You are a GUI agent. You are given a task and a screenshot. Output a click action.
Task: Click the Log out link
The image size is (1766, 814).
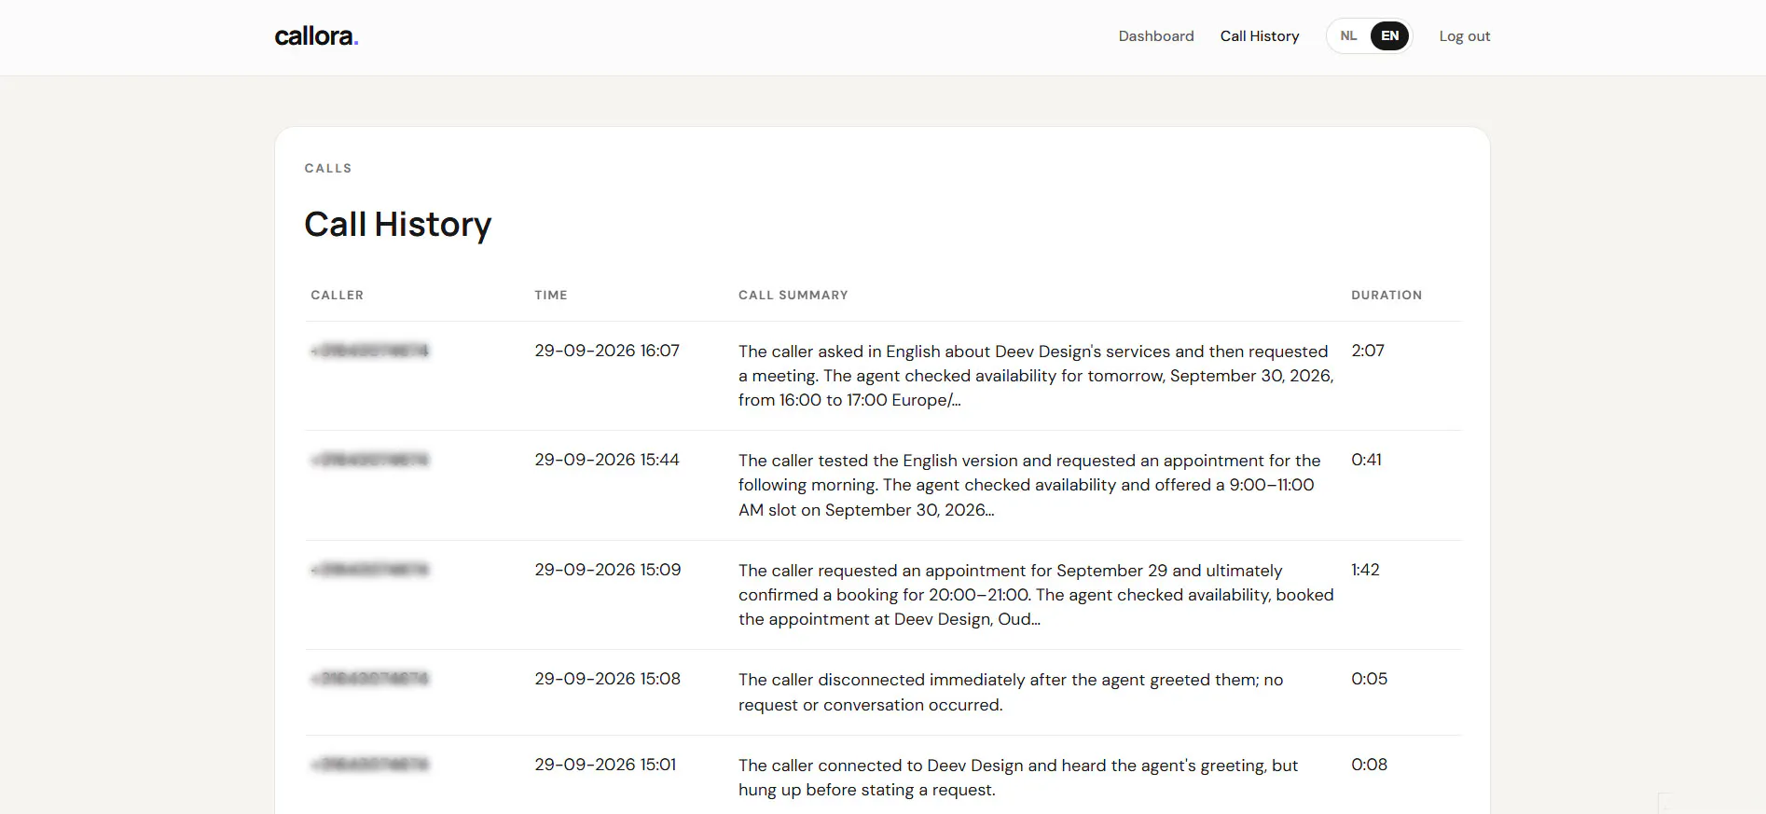pyautogui.click(x=1465, y=36)
